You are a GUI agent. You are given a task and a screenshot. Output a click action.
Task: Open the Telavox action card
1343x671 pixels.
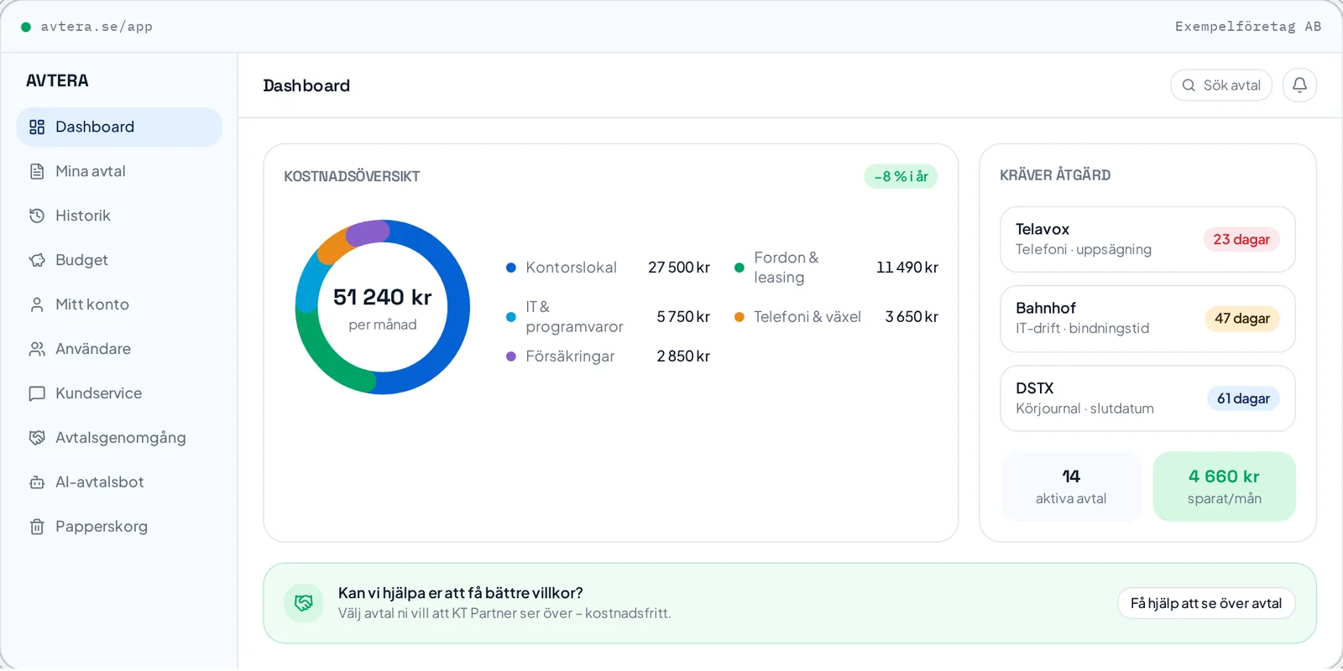pyautogui.click(x=1147, y=239)
